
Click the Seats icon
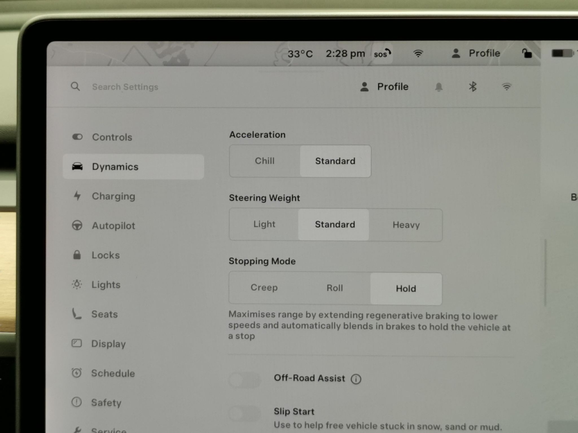click(x=76, y=314)
